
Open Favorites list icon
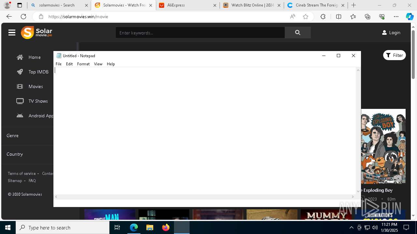353,17
